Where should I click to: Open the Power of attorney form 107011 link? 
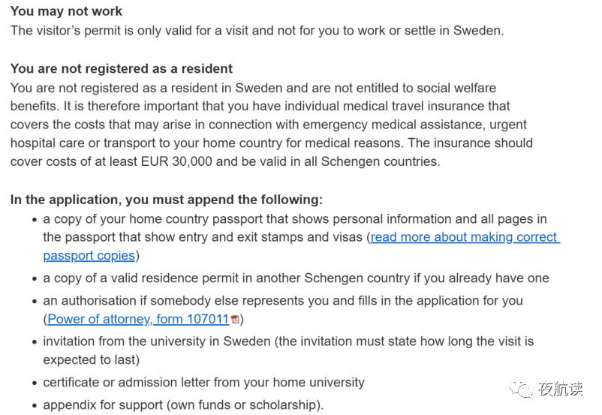138,319
